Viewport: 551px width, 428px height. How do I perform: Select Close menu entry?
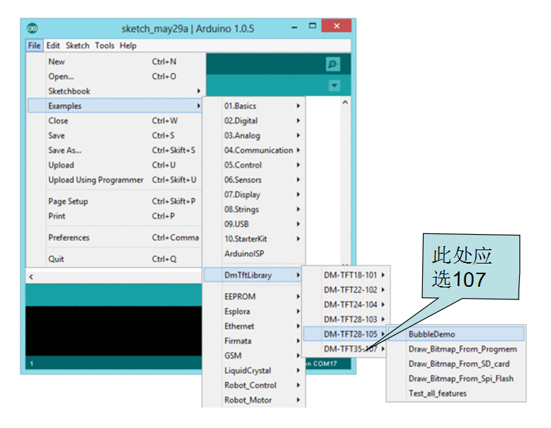point(115,121)
